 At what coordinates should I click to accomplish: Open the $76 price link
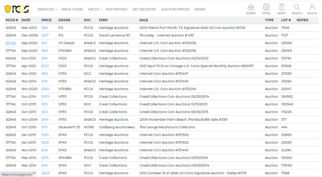pyautogui.click(x=44, y=81)
